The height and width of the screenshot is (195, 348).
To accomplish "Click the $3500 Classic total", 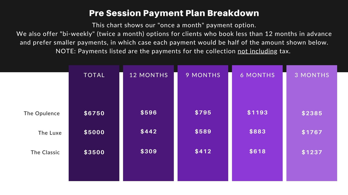I will [x=94, y=152].
